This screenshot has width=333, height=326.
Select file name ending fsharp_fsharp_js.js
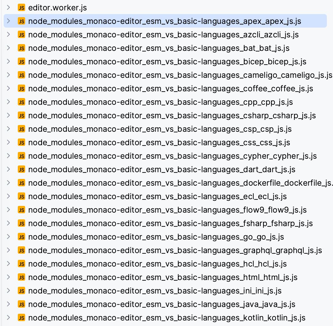tap(170, 223)
